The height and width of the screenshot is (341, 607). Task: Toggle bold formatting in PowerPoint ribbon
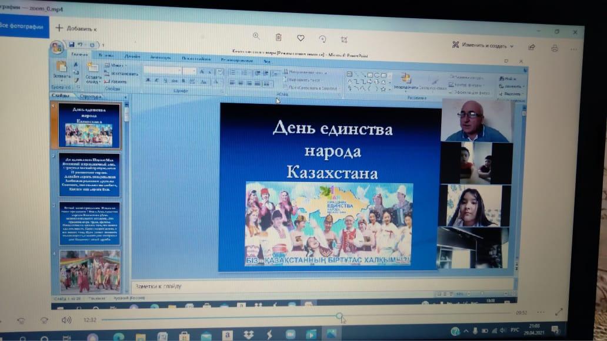pyautogui.click(x=148, y=80)
